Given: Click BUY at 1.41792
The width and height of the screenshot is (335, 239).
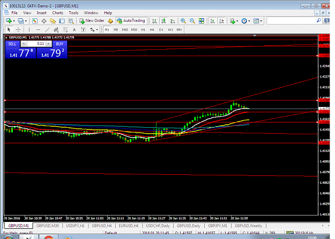Looking at the screenshot, I should click(x=52, y=53).
